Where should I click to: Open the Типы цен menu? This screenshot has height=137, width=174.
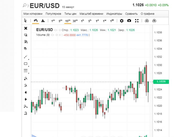click(x=70, y=14)
